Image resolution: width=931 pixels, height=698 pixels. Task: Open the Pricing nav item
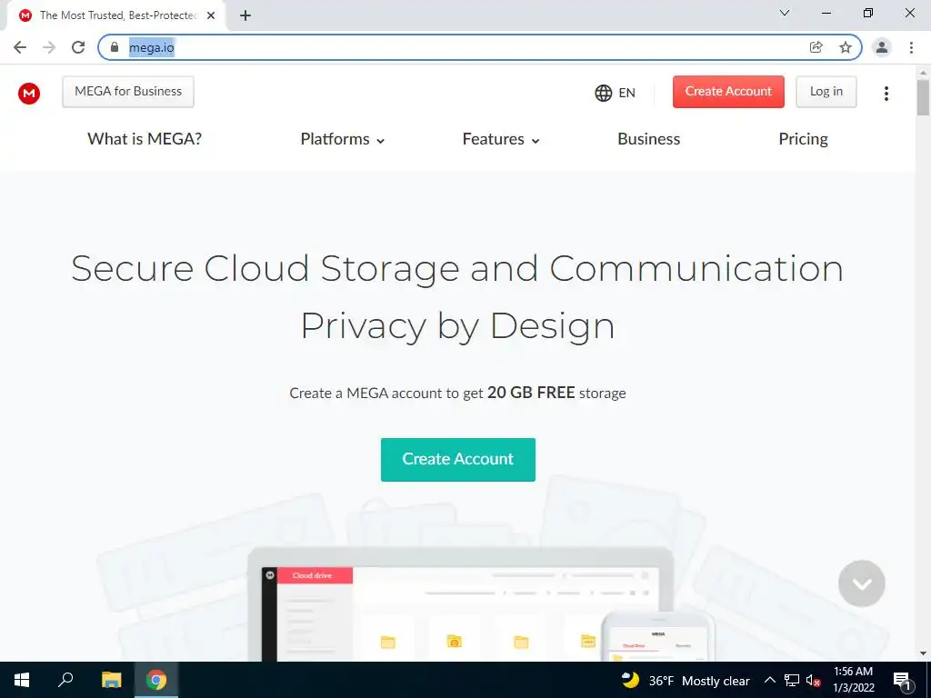(x=803, y=139)
